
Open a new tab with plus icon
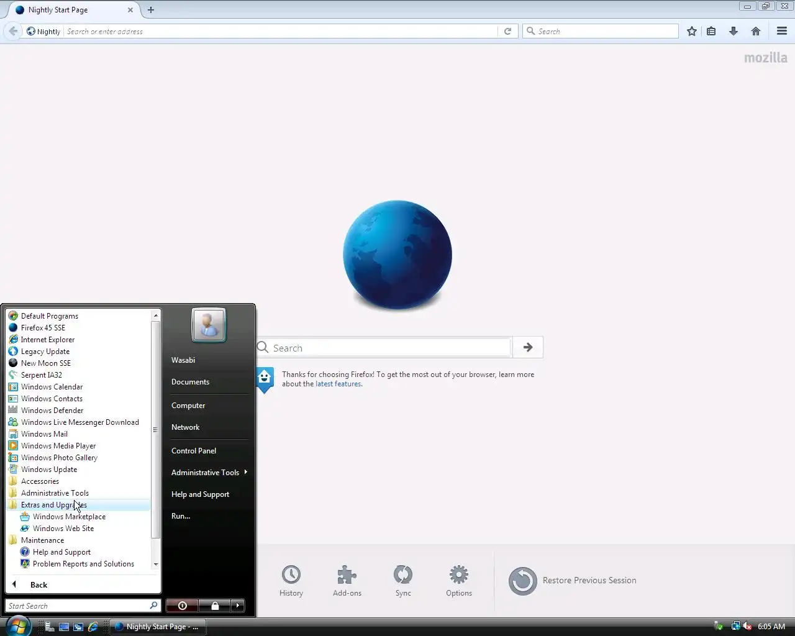click(x=151, y=10)
